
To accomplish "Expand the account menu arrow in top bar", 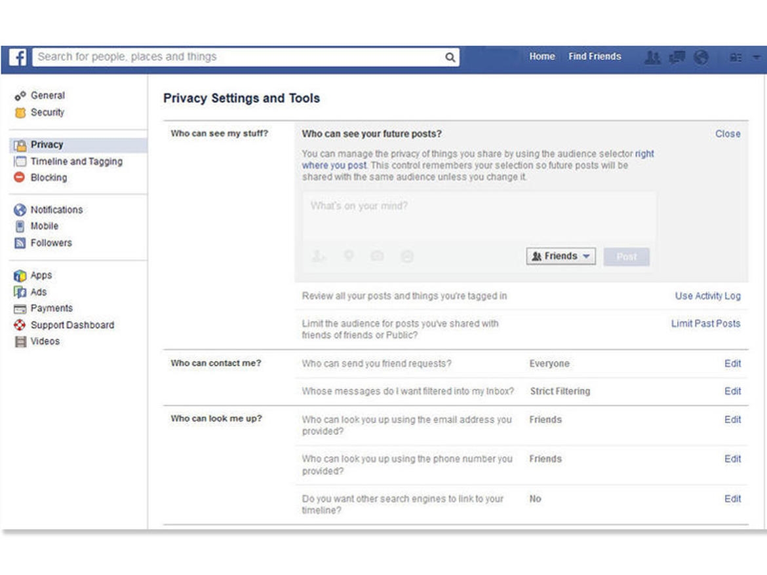I will click(x=757, y=58).
